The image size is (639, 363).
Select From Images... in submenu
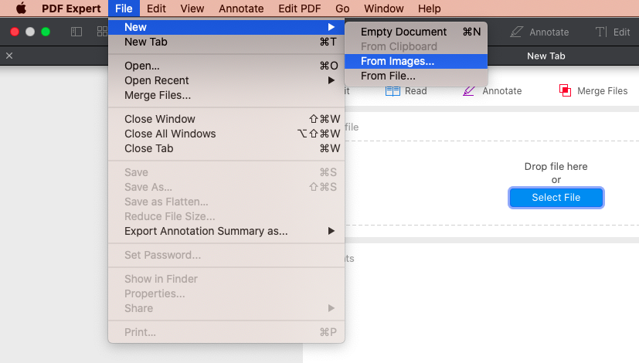point(416,61)
